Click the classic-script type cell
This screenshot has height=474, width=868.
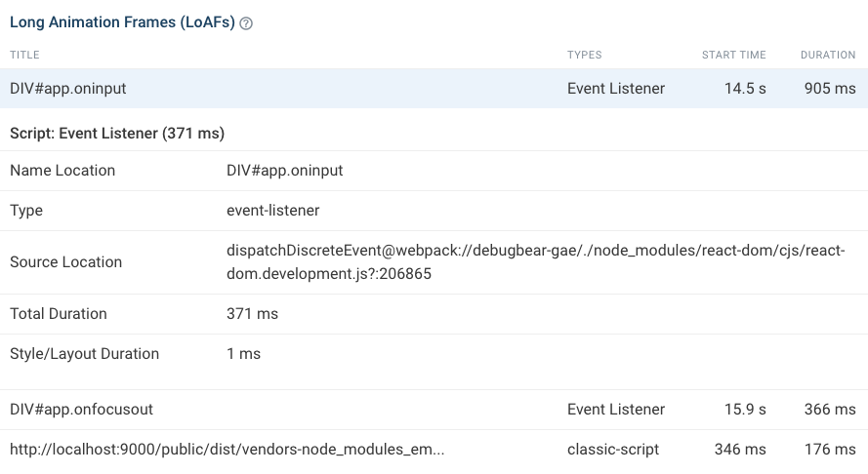[613, 450]
